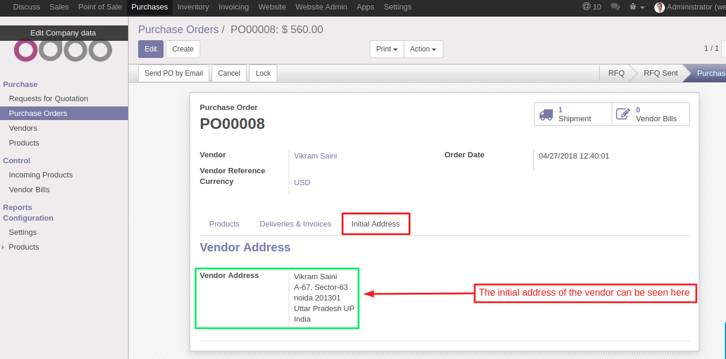Click the Control sidebar heading

pyautogui.click(x=17, y=161)
